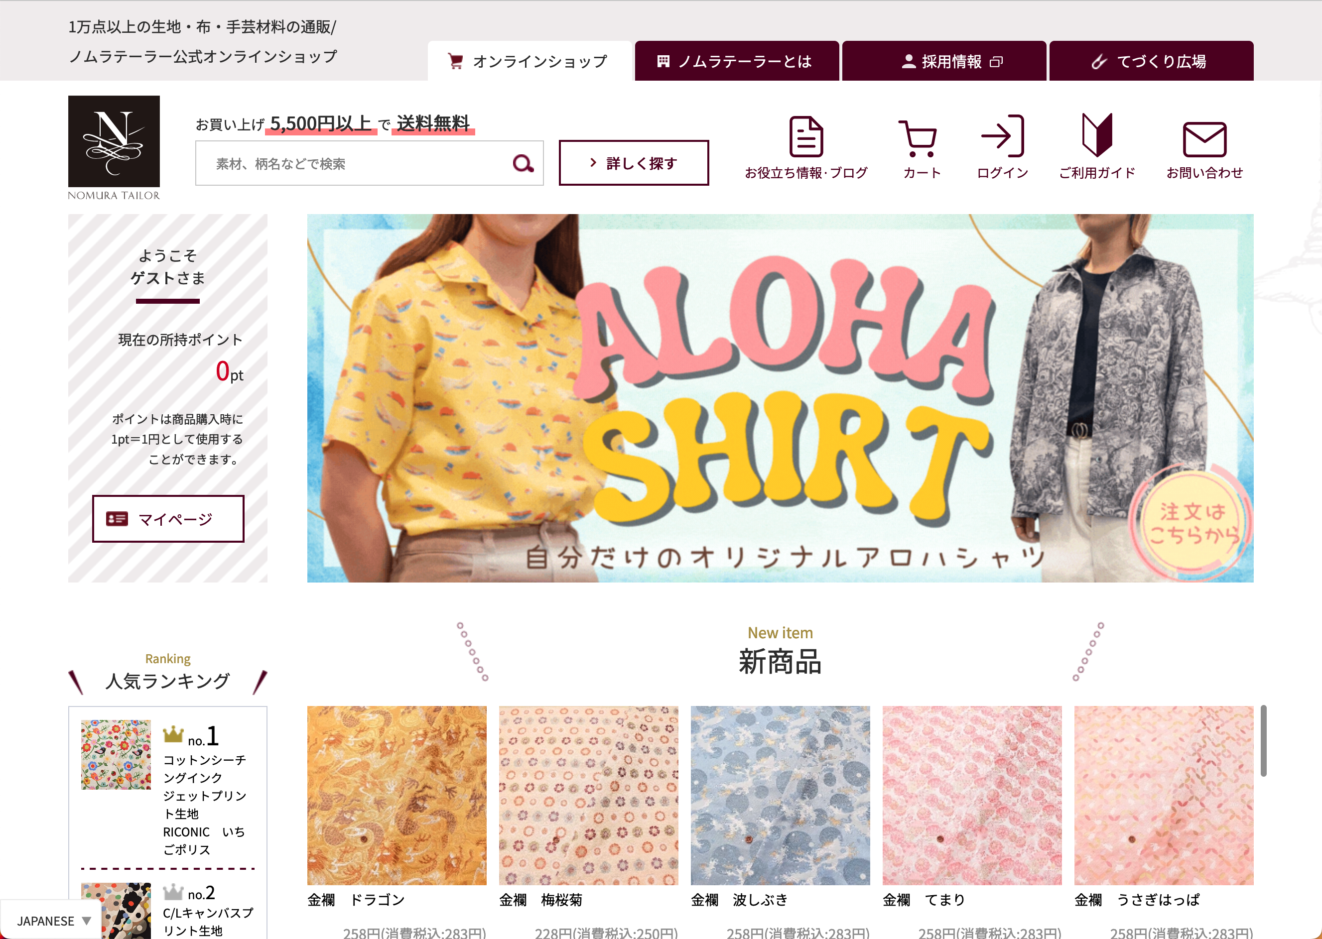Click the お問い合わせ envelope icon
The width and height of the screenshot is (1322, 939).
tap(1204, 139)
